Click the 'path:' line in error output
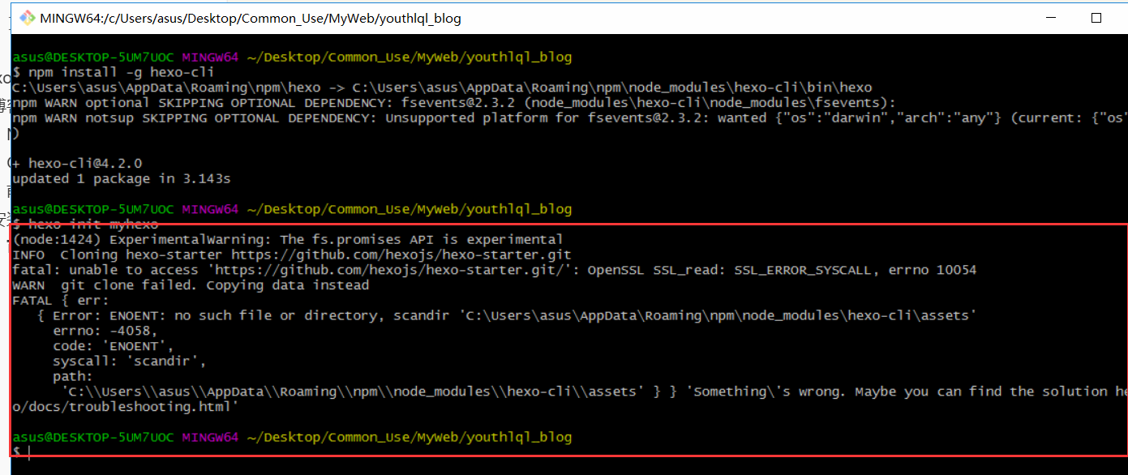The image size is (1128, 475). point(73,376)
